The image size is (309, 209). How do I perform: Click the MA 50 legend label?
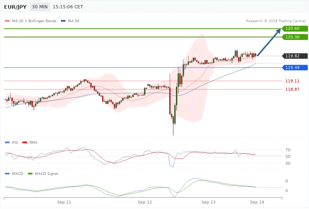[73, 21]
